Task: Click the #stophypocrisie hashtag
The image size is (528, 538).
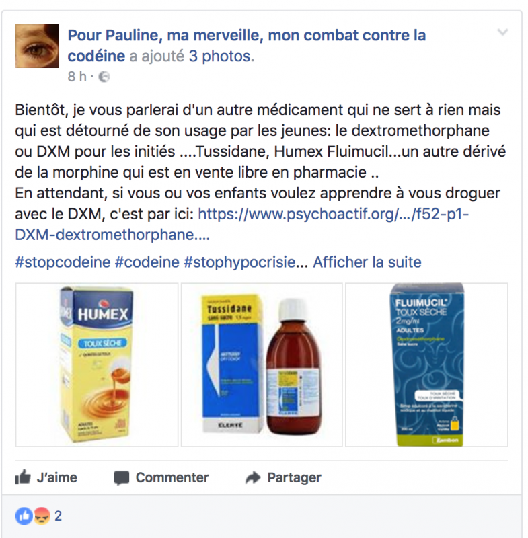Action: [240, 262]
